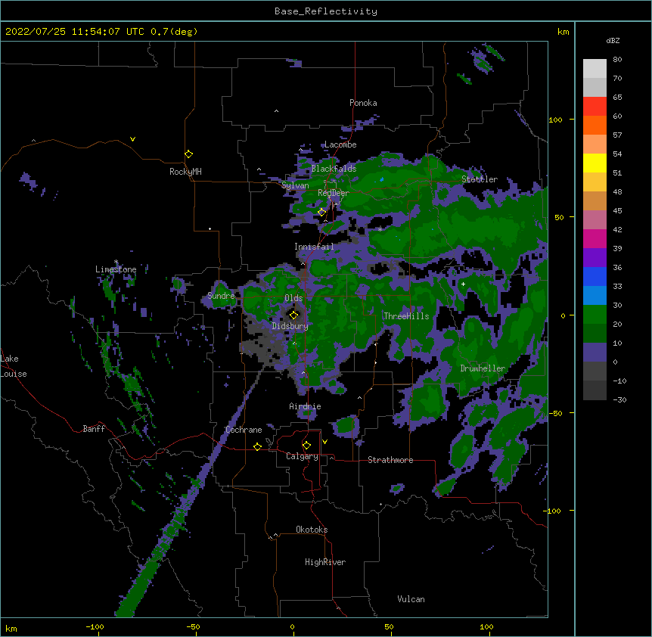This screenshot has height=637, width=652.
Task: Click the Banff label
Action: 94,429
